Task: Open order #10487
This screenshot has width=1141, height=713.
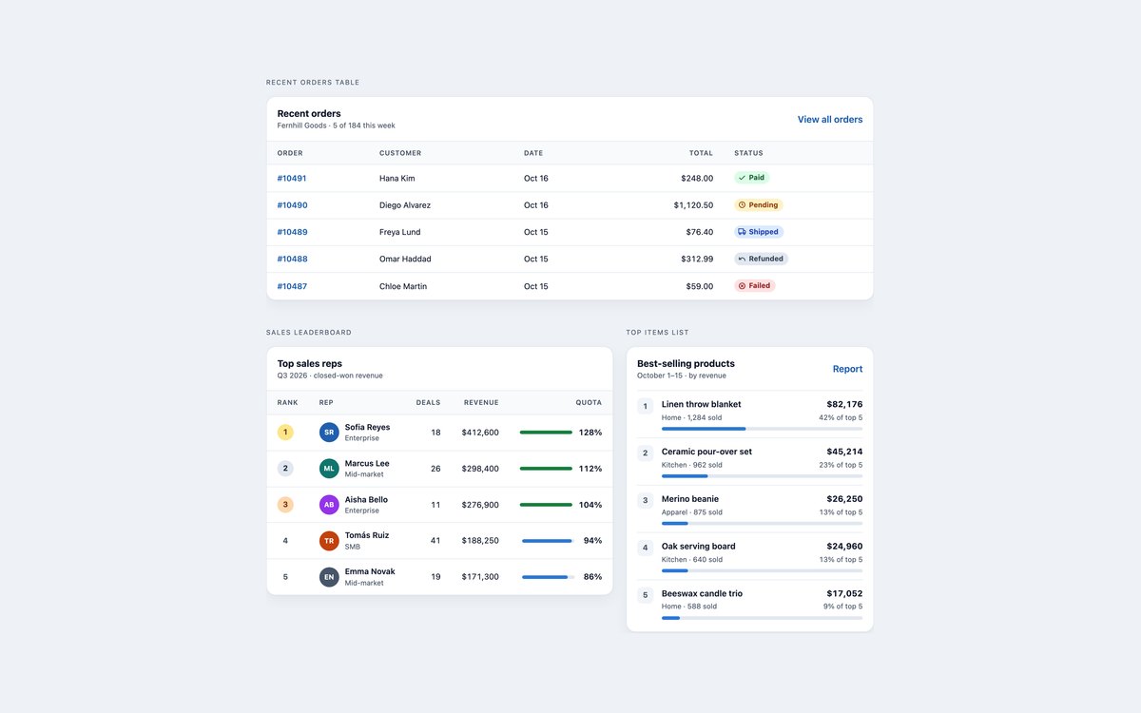Action: [292, 286]
